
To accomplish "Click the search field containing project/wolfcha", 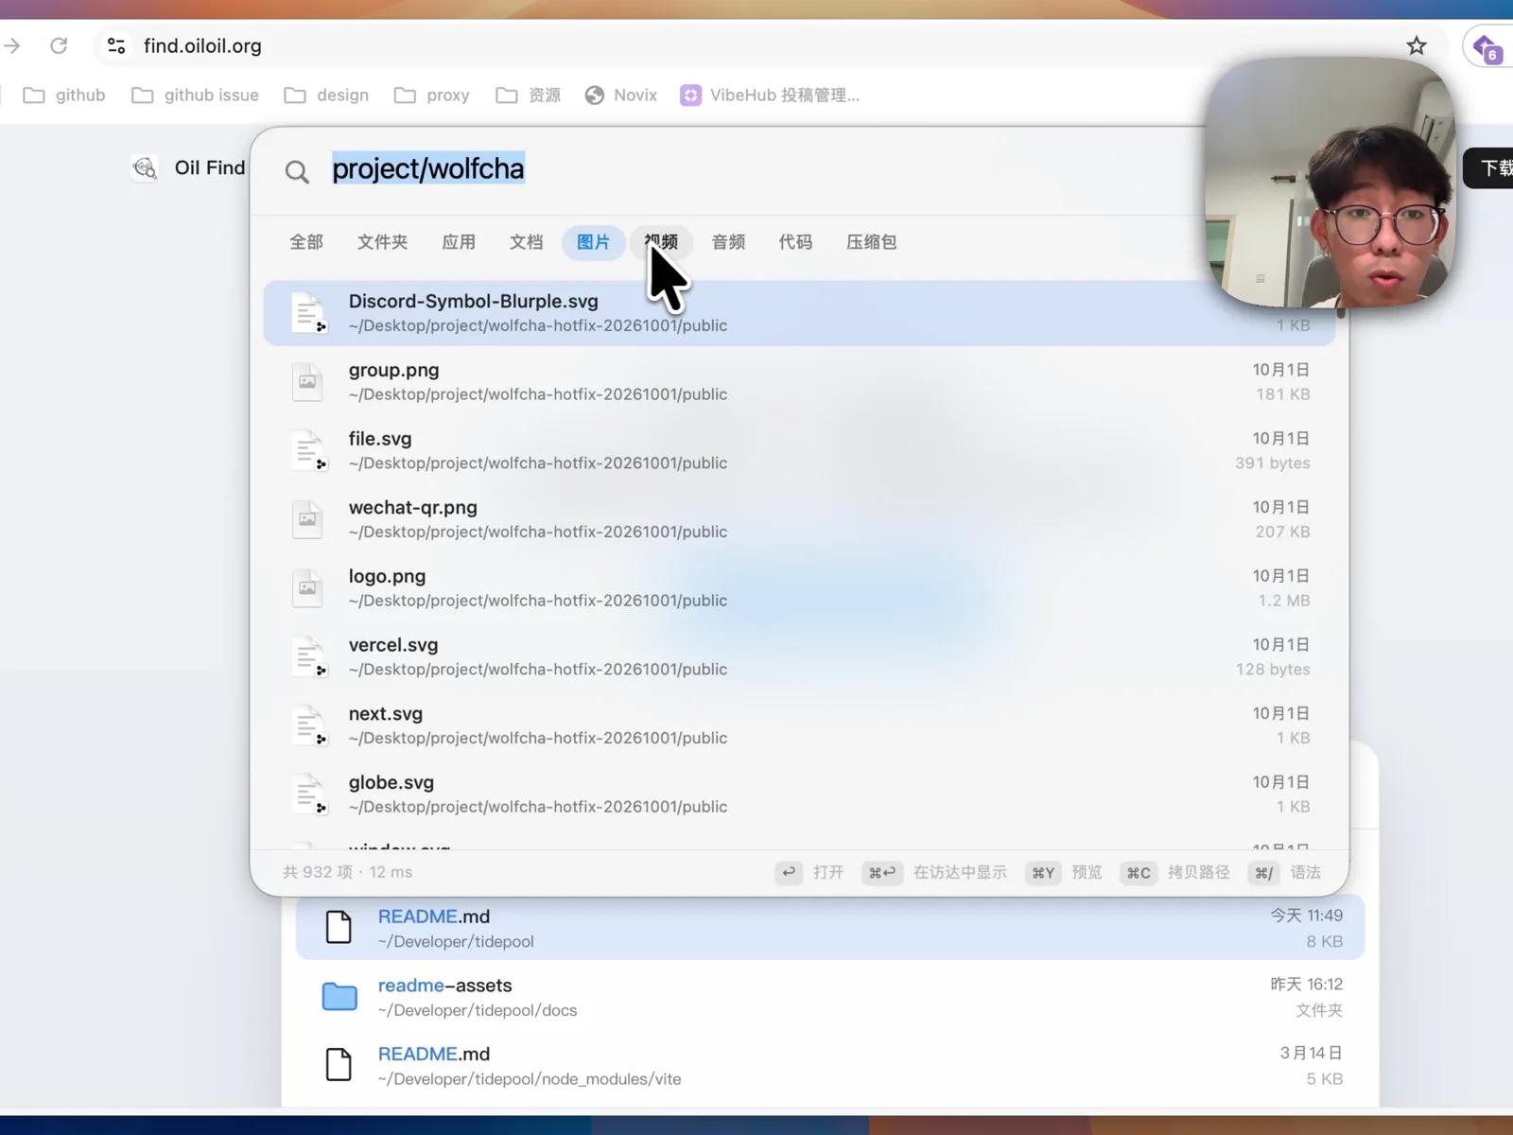I will point(738,169).
